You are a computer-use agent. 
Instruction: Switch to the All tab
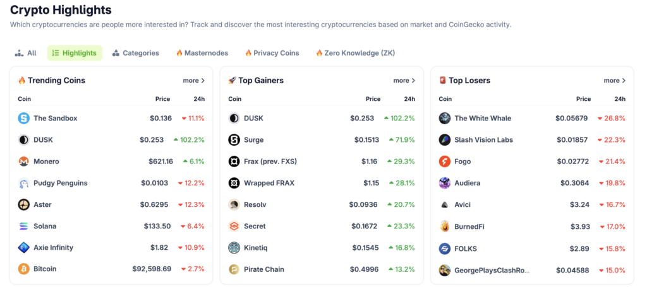[x=26, y=53]
